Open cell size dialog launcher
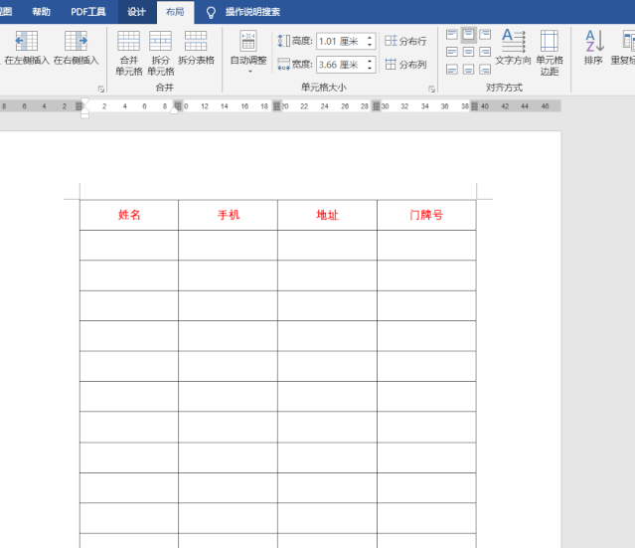This screenshot has width=635, height=548. click(x=431, y=89)
